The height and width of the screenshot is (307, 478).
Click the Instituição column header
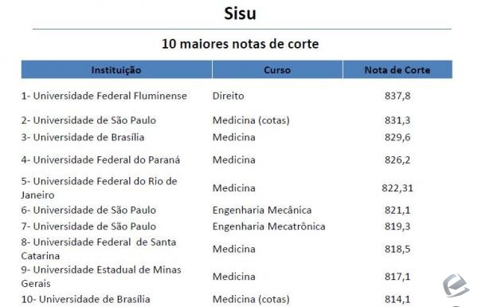pyautogui.click(x=116, y=70)
